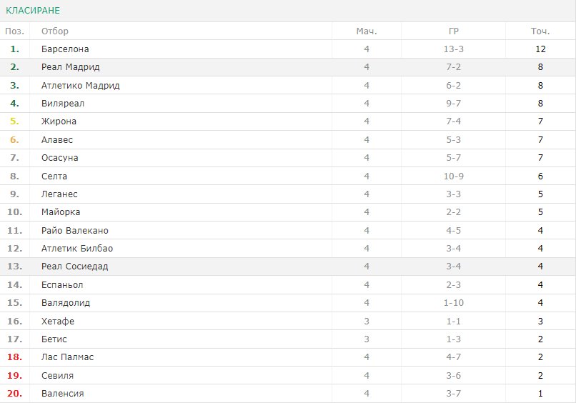Click the Точ. column header
Viewport: 576px width, 403px height.
click(540, 31)
